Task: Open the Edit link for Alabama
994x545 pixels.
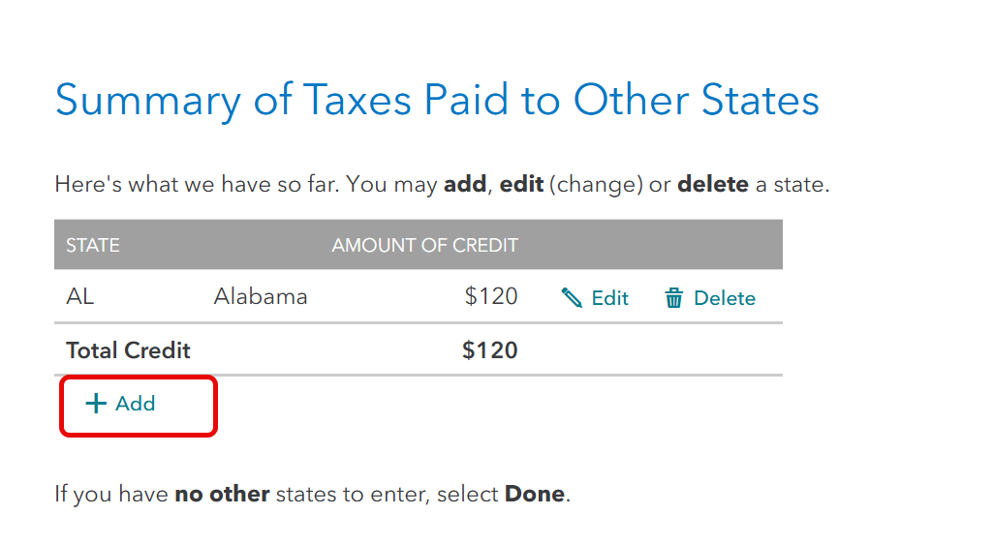Action: pyautogui.click(x=609, y=298)
